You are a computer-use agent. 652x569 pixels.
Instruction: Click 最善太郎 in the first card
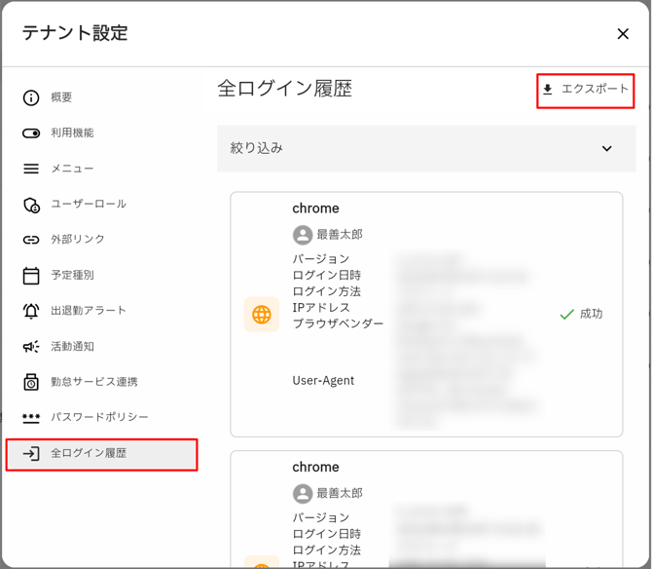[x=340, y=235]
